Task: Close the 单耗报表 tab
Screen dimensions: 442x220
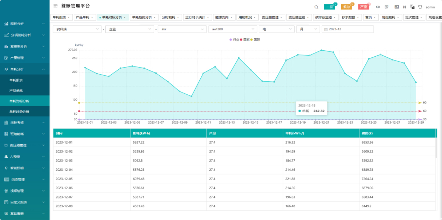Action: [69, 17]
